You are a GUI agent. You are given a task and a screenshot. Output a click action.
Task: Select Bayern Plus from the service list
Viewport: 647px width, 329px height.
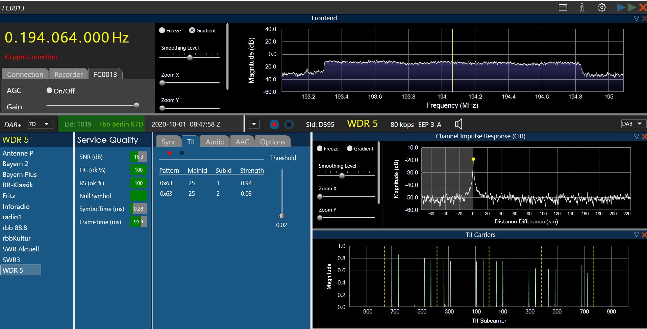[20, 174]
